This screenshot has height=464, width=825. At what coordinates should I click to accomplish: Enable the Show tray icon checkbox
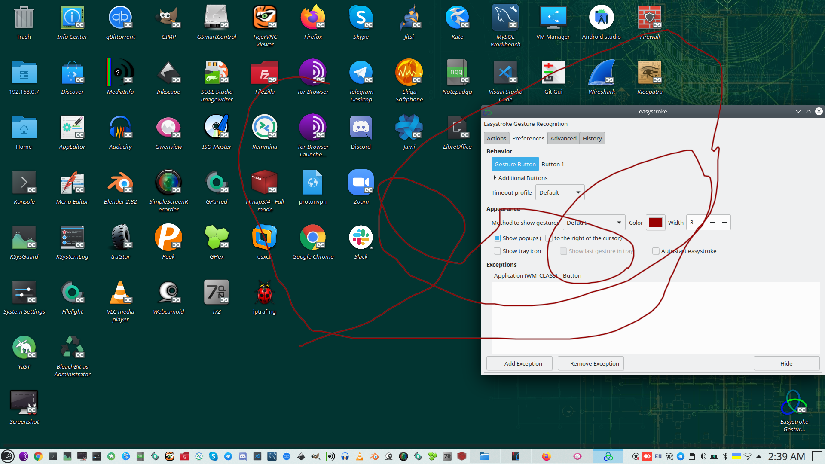point(497,251)
